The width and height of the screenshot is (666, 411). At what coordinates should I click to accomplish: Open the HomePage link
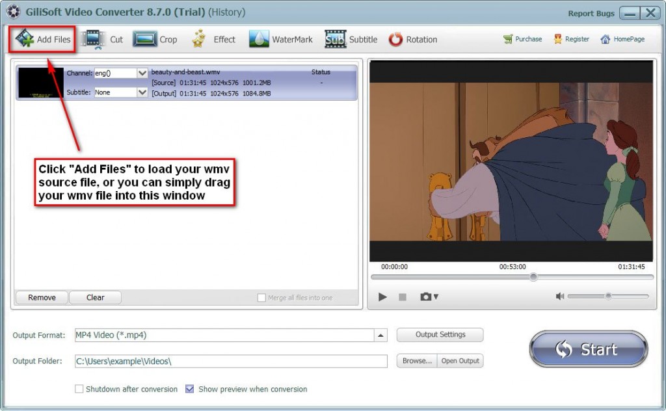point(622,39)
